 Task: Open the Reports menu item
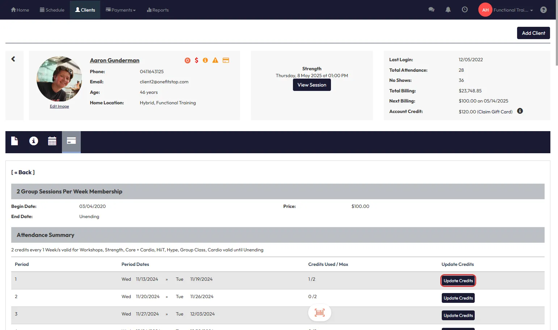(158, 10)
